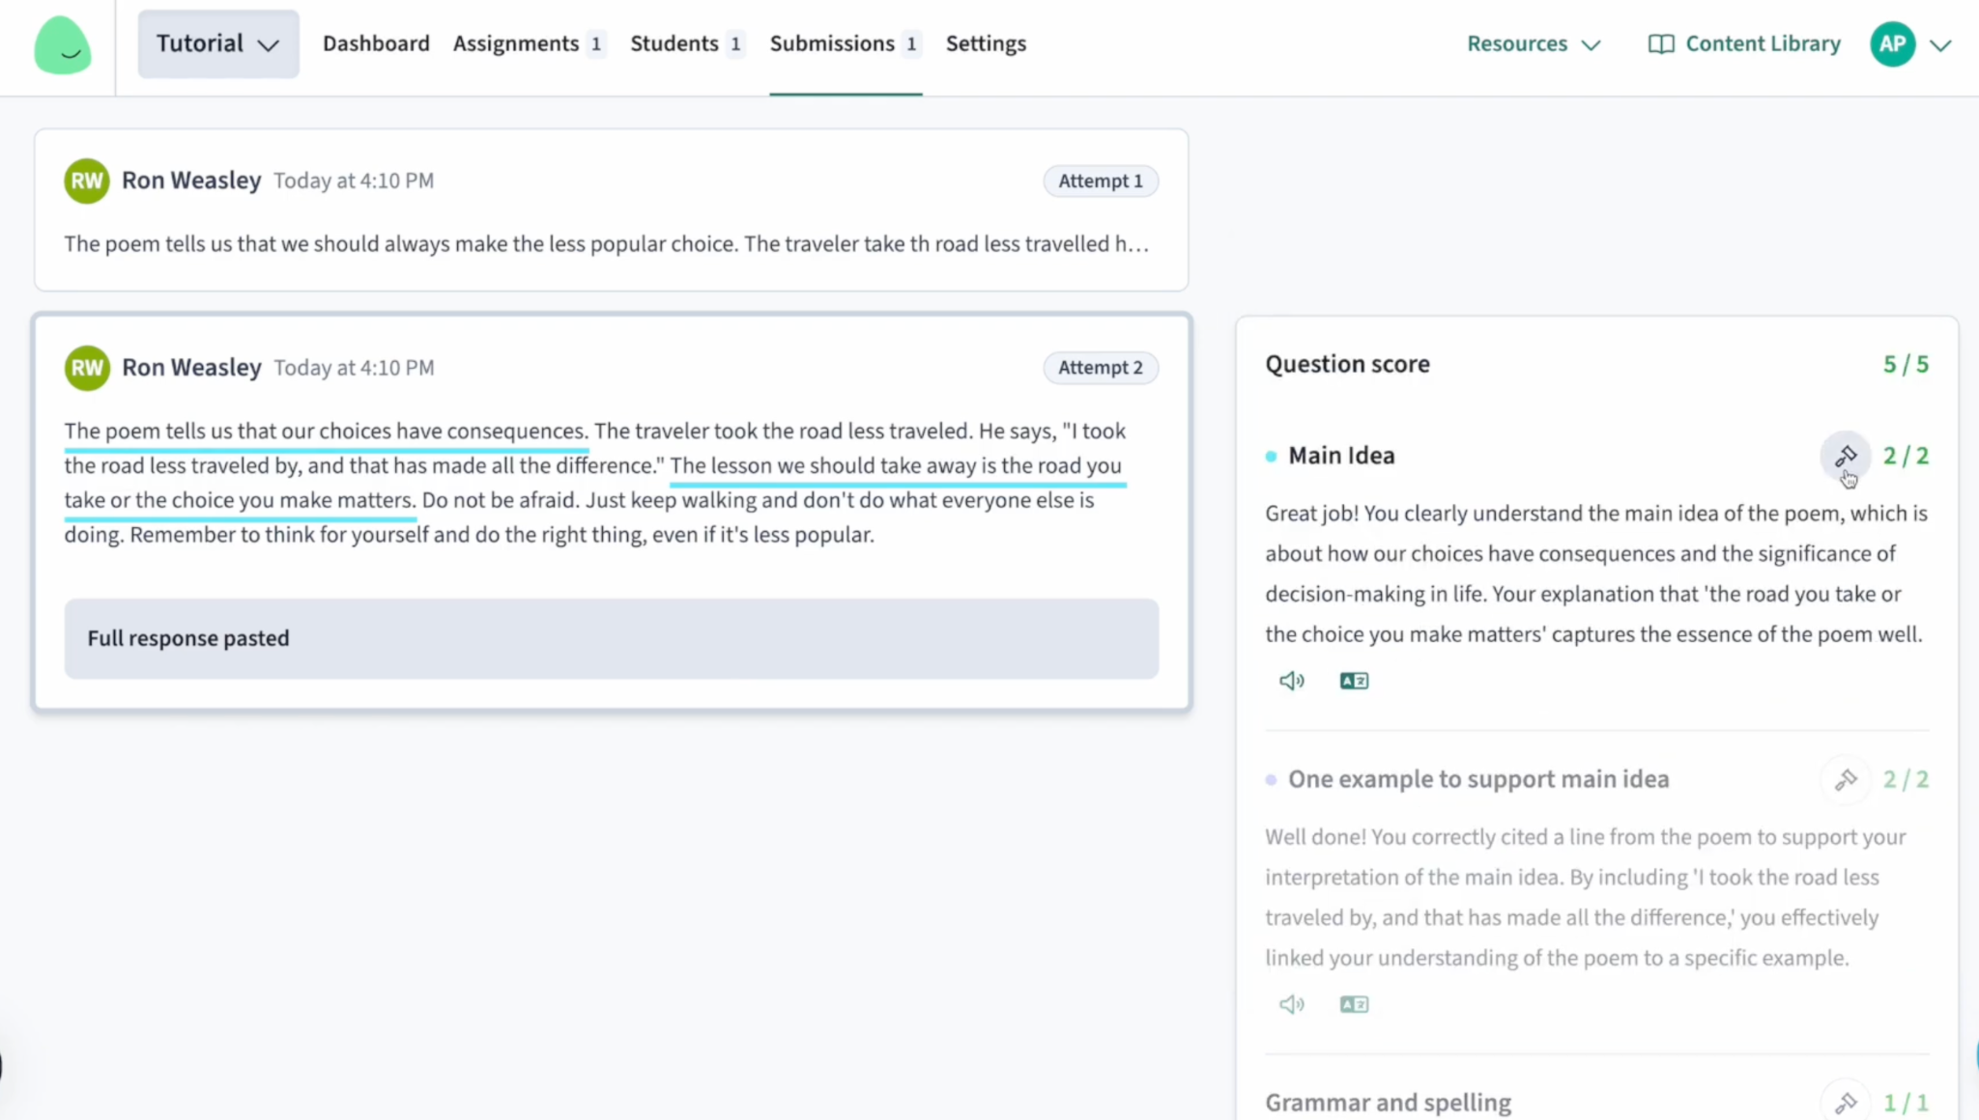Expand the Tutorial class dropdown
1979x1120 pixels.
click(x=218, y=43)
